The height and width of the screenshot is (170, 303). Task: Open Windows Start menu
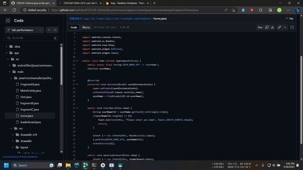[x=6, y=165]
